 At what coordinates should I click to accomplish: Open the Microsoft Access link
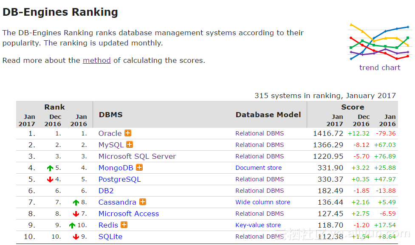click(129, 214)
